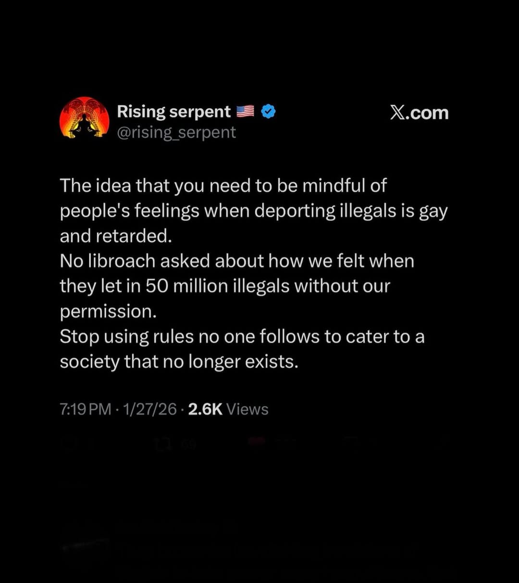Click the tweet line starting "The idea that"
Screen dimensions: 519x583
(x=223, y=186)
